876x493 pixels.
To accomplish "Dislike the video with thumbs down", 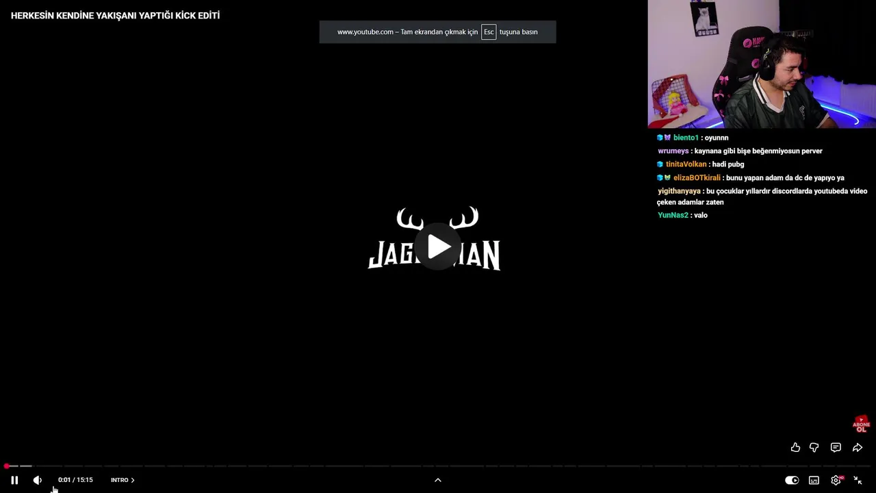I will [x=814, y=447].
